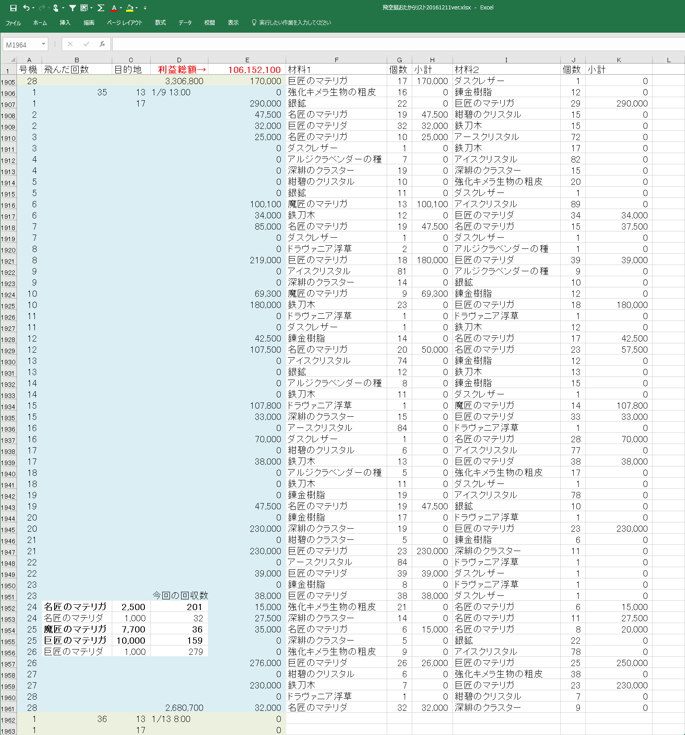Click the freeze panes grid icon
This screenshot has height=735, width=685.
click(x=84, y=8)
